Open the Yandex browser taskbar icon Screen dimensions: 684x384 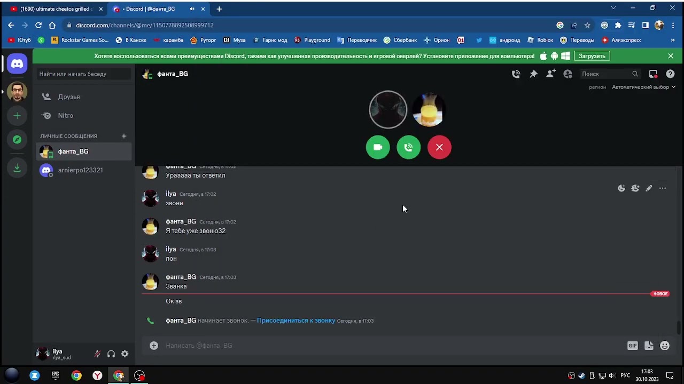click(97, 375)
